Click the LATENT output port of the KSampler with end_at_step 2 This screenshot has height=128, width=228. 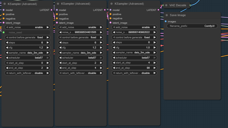(52, 10)
